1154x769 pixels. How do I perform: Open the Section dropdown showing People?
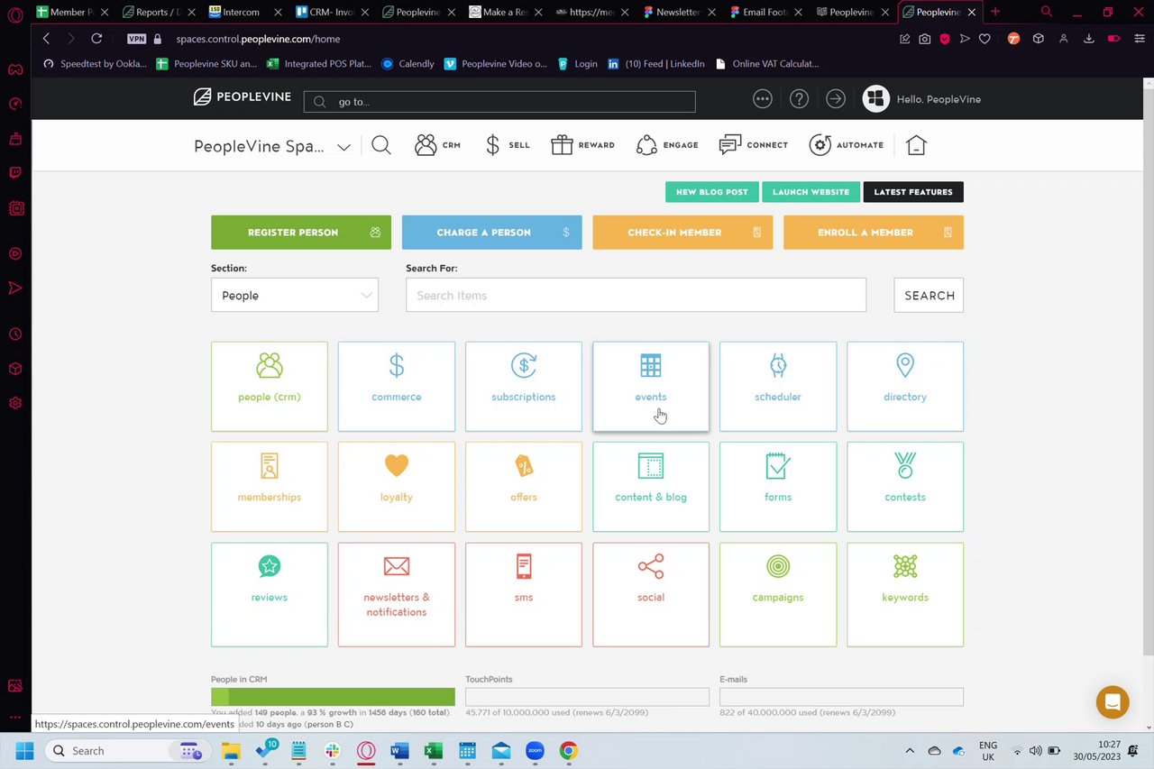point(295,296)
